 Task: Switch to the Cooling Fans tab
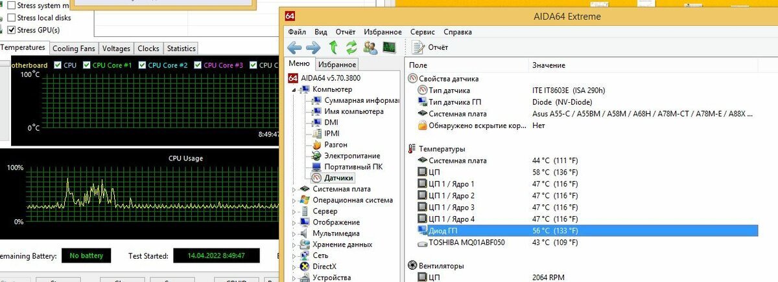pyautogui.click(x=74, y=49)
